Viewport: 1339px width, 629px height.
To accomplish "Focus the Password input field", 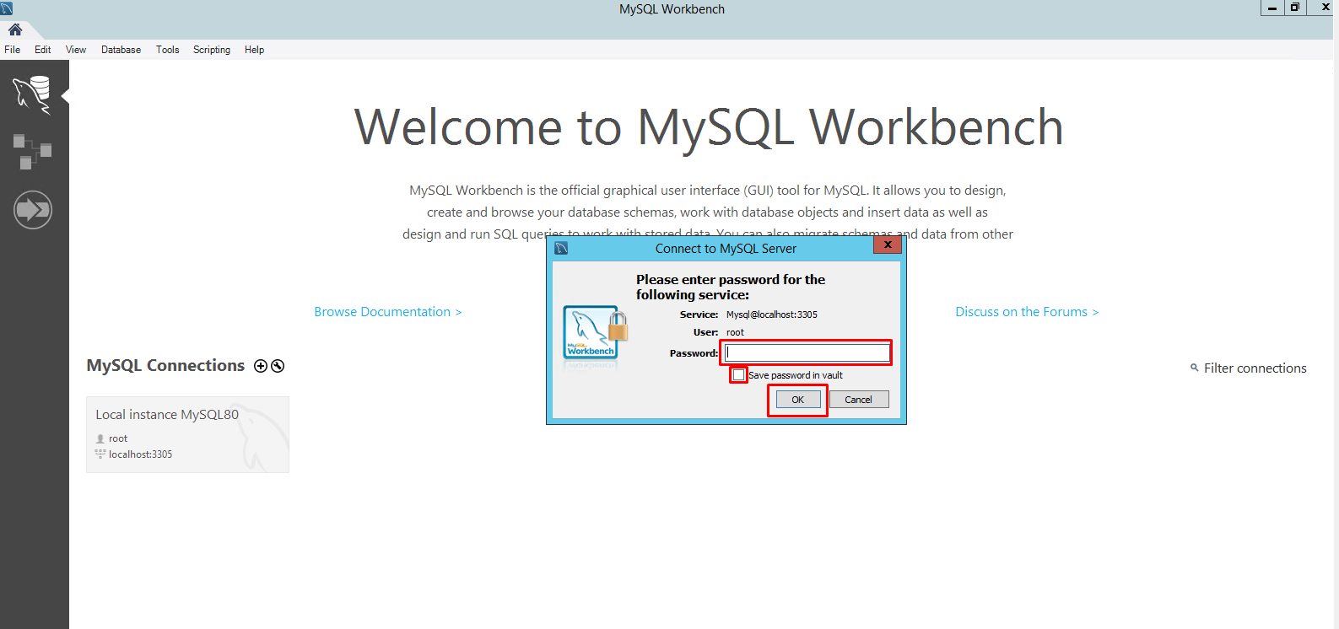I will [807, 352].
